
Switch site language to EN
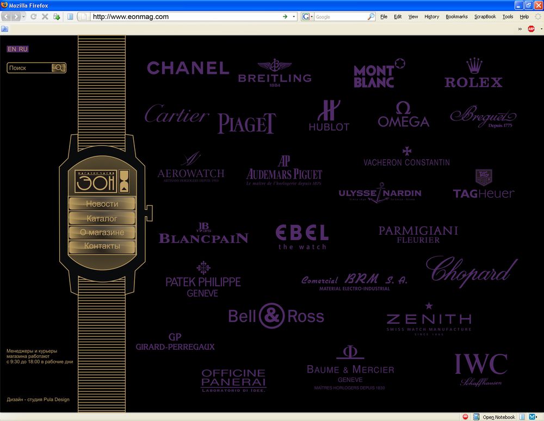11,49
